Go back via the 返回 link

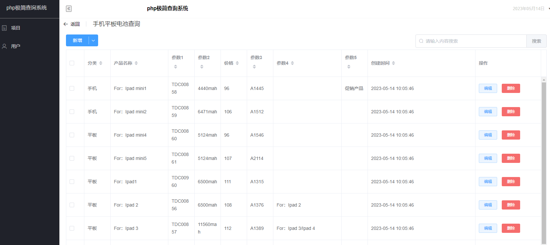coord(75,24)
